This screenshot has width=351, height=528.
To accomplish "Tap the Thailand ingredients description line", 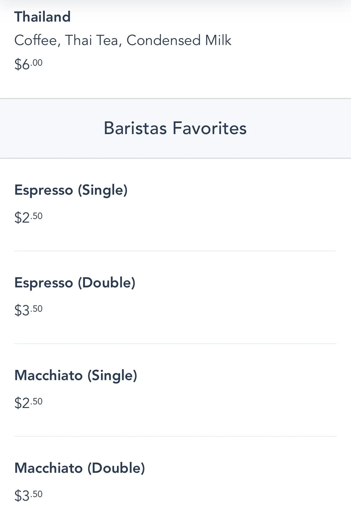I will [x=123, y=40].
